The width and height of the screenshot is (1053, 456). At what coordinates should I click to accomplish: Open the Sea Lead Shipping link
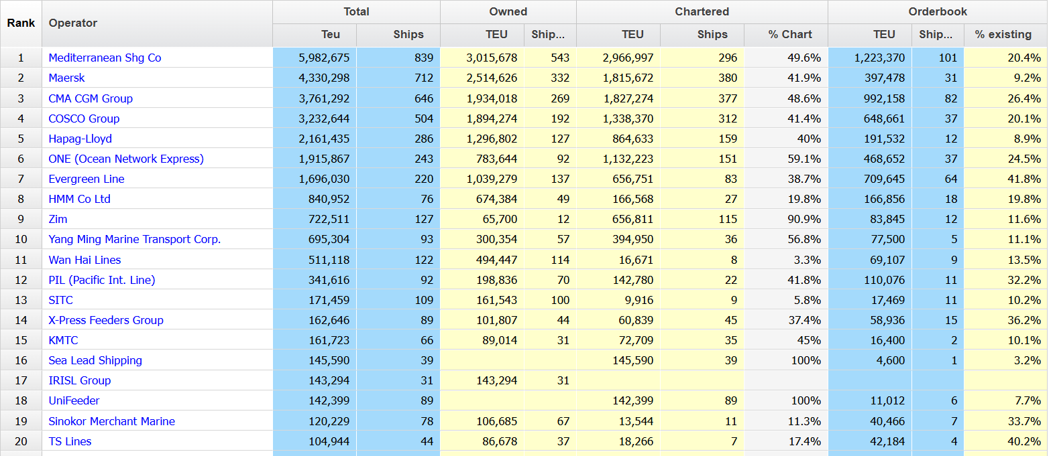pyautogui.click(x=95, y=360)
